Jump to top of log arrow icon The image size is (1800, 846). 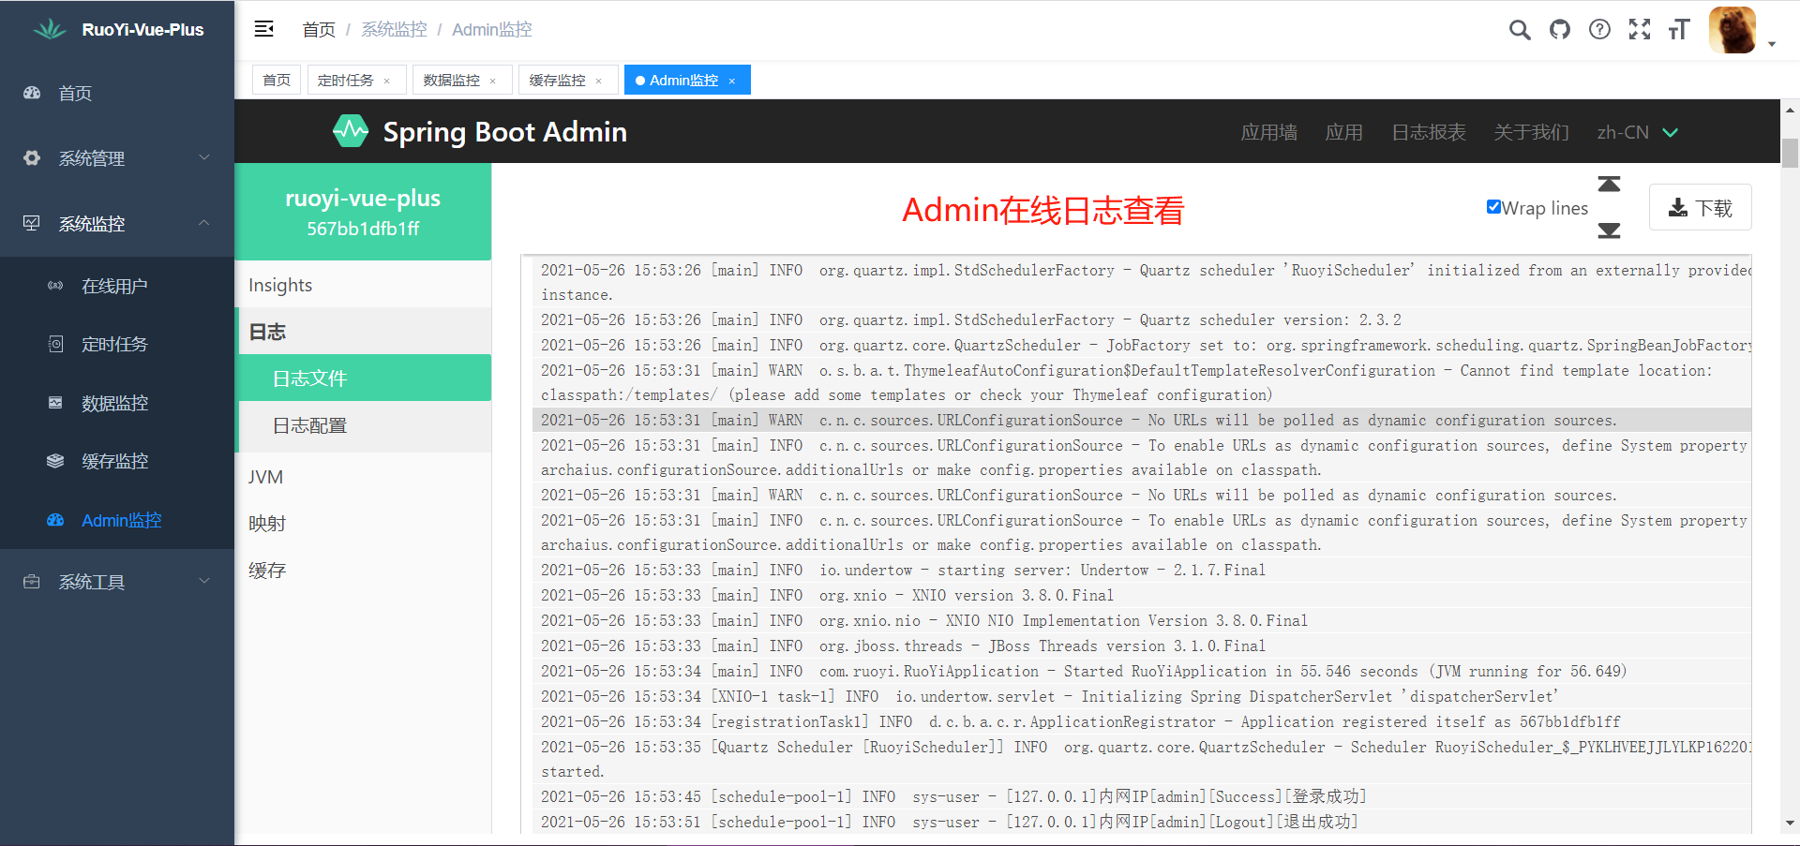coord(1609,184)
